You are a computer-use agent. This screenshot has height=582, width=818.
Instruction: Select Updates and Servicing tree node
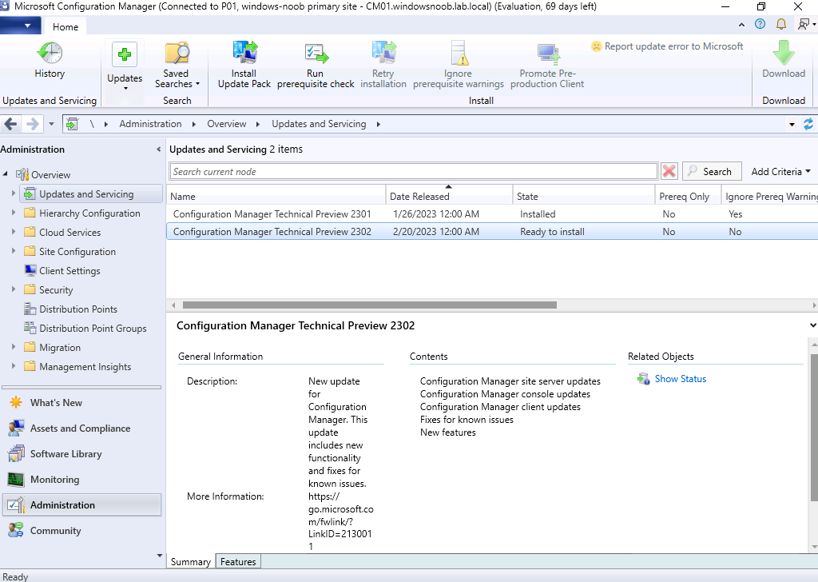coord(91,193)
